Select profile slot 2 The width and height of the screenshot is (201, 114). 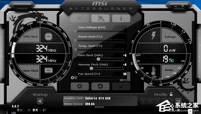click(150, 101)
